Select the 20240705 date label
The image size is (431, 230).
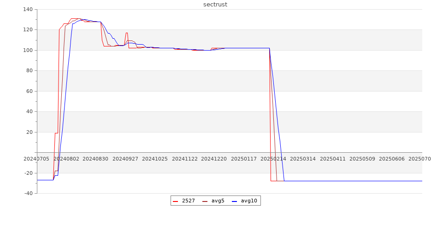36,159
